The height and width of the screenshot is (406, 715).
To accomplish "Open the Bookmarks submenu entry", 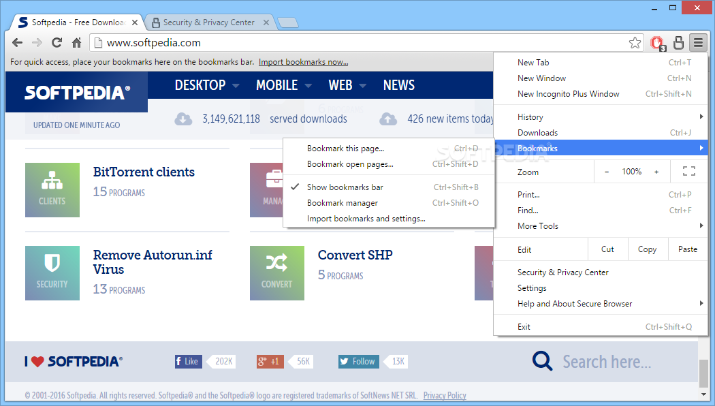I will click(601, 149).
